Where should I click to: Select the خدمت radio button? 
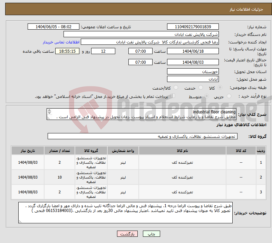(x=201, y=88)
